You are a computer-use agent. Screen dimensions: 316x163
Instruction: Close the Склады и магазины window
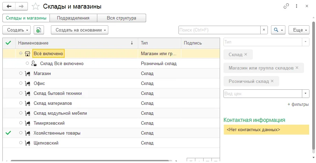[x=307, y=6]
